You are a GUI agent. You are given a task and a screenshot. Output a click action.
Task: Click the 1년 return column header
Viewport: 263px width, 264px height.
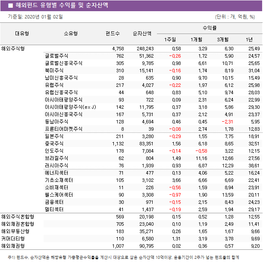tap(249, 40)
